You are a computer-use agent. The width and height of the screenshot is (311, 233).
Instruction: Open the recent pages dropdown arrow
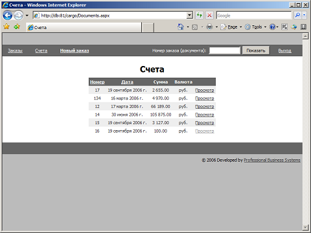[x=27, y=16]
